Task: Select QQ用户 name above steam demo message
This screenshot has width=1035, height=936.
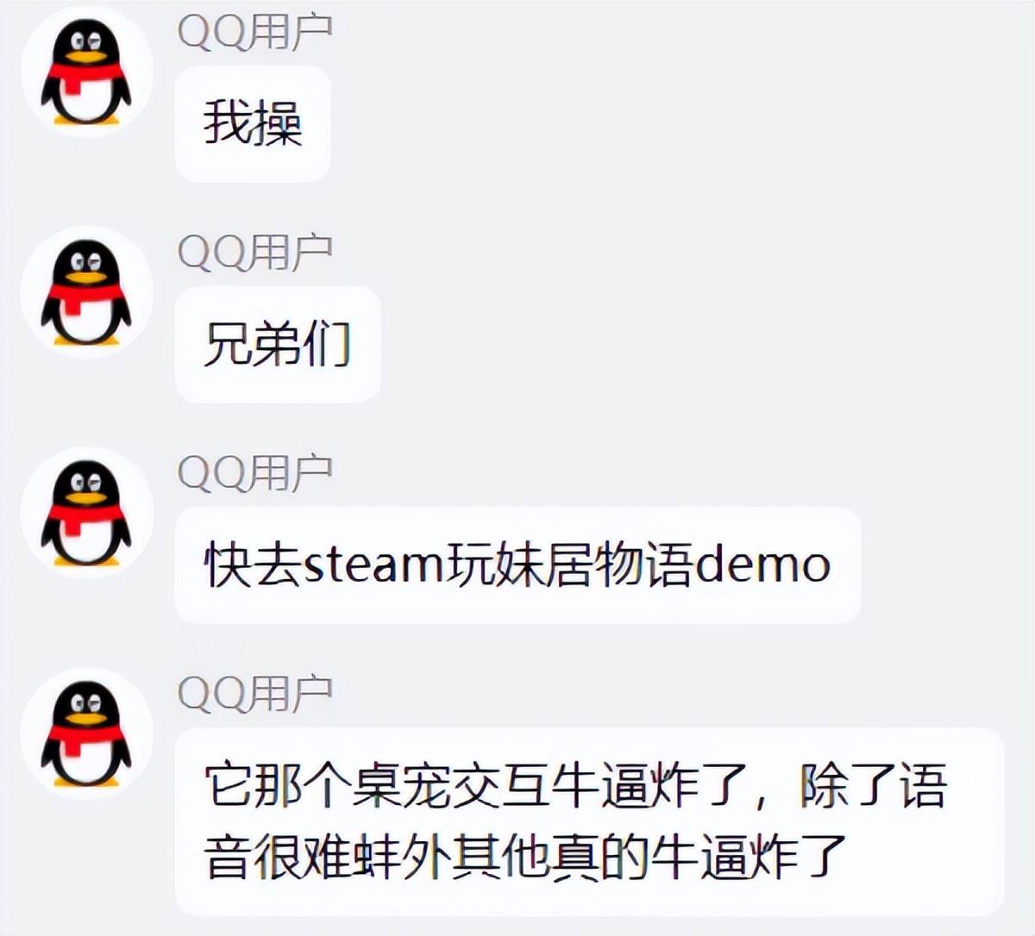Action: (255, 472)
